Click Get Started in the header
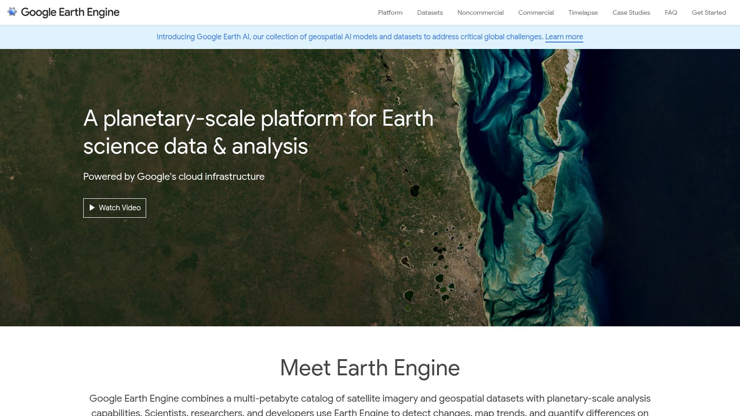Viewport: 740px width, 416px height. tap(709, 12)
